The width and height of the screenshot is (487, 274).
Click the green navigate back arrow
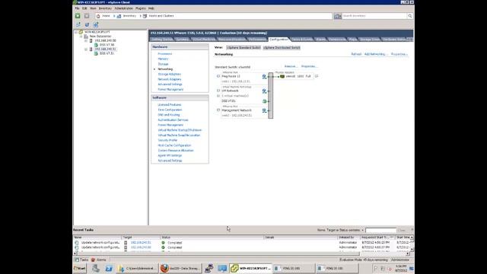click(x=78, y=16)
